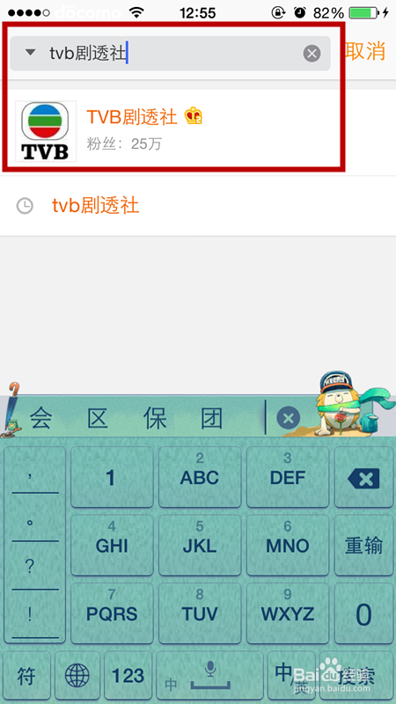
Task: Open symbols panel with 符 key
Action: pyautogui.click(x=26, y=675)
